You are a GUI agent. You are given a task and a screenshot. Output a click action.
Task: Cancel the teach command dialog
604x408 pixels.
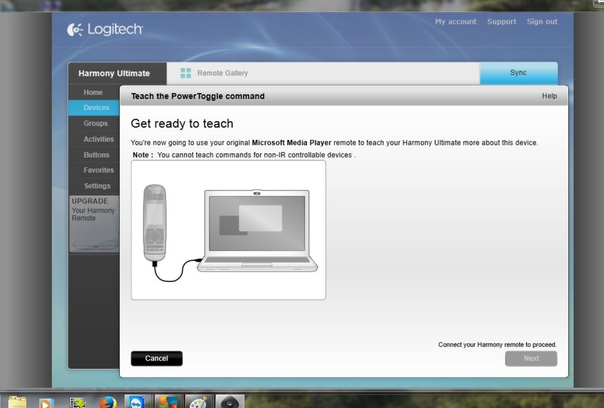156,358
